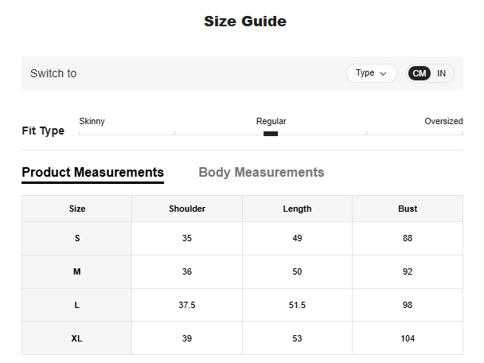
Task: Click the chevron arrow in Type selector
Action: point(383,73)
